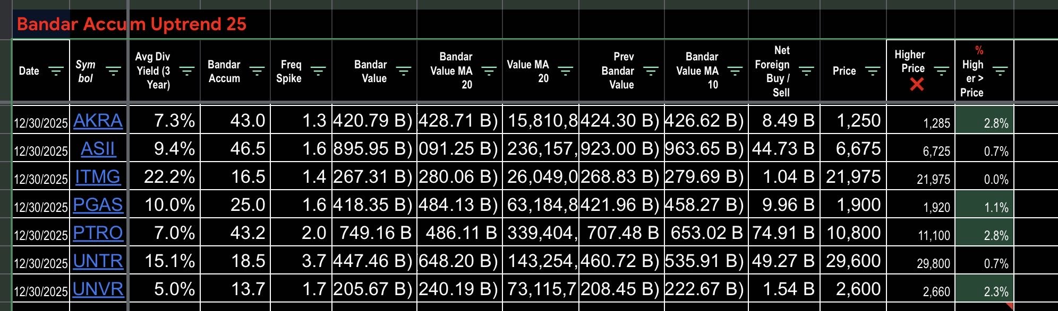
Task: Open the Price column filter
Action: [873, 71]
